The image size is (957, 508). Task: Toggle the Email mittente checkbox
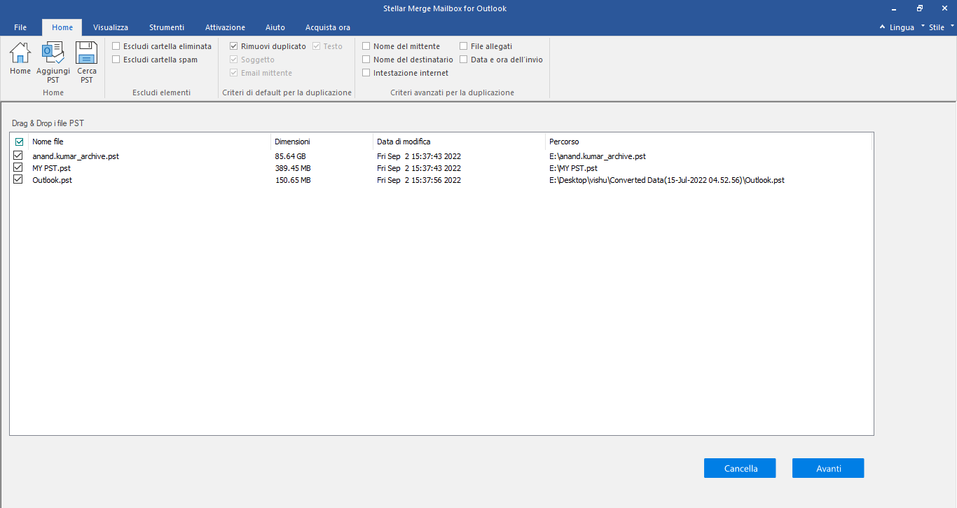tap(234, 73)
